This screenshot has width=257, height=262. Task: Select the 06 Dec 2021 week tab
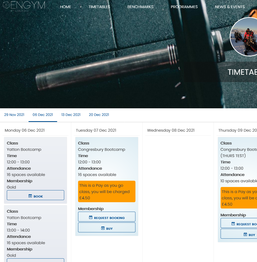click(x=43, y=115)
